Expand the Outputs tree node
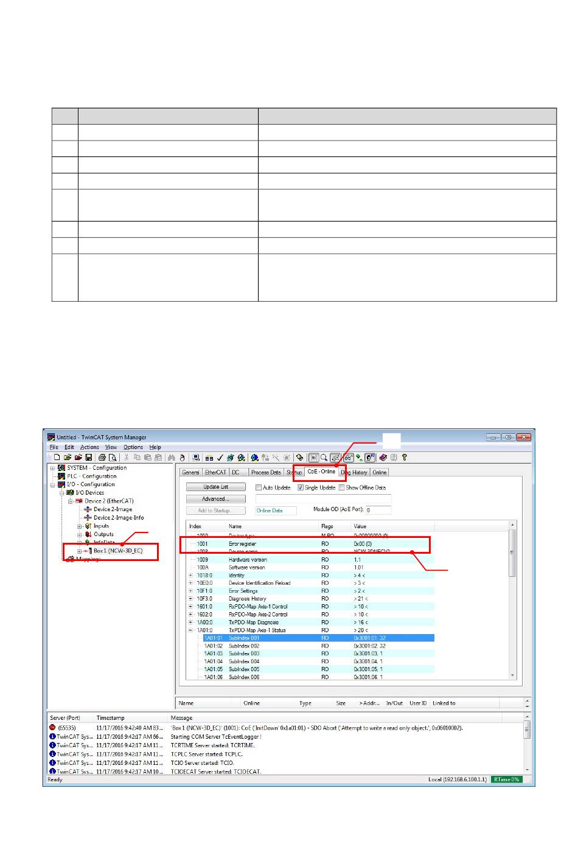The image size is (578, 844). pyautogui.click(x=79, y=535)
